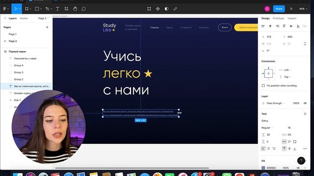Click the Create link icon in toolbar
The height and width of the screenshot is (176, 314).
[x=175, y=9]
